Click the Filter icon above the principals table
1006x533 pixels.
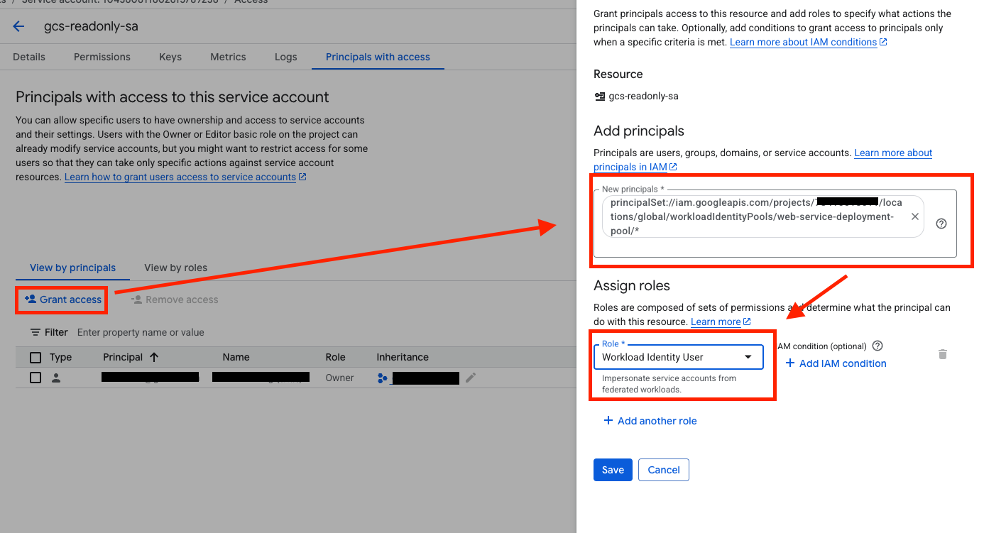pos(35,331)
